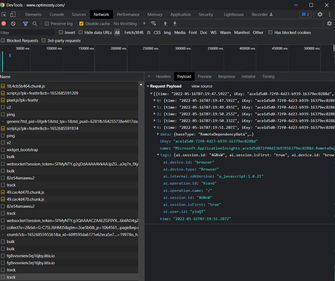Switch to the Performance panel

[x=128, y=15]
